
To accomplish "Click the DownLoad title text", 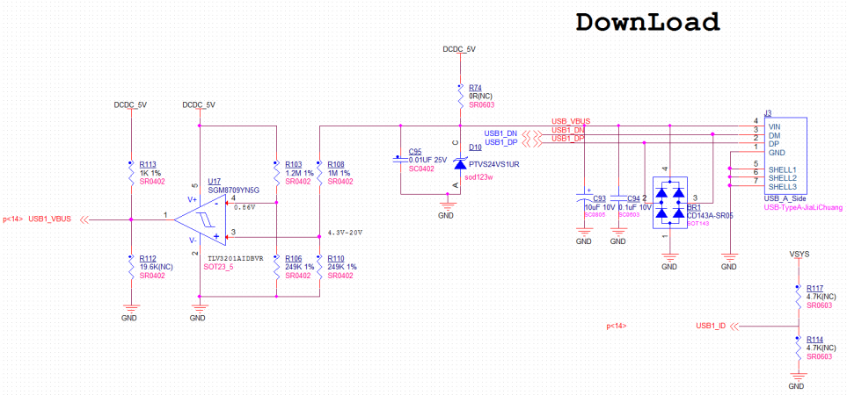I will click(x=647, y=22).
